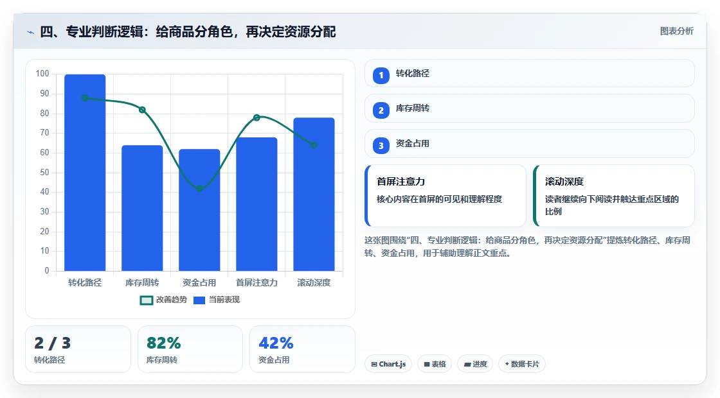Image resolution: width=720 pixels, height=398 pixels.
Task: Click the icon inside the Chart.js tag
Action: tap(374, 365)
